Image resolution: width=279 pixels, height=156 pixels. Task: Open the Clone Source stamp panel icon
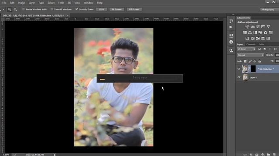click(231, 50)
